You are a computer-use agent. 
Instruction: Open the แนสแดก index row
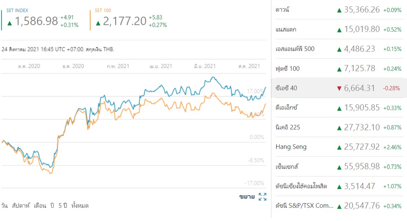click(x=286, y=29)
